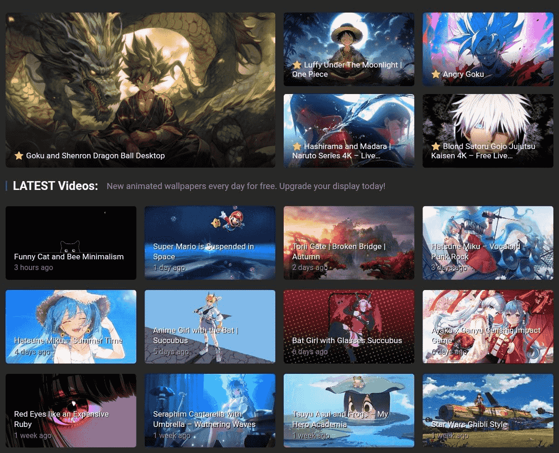Open Anime Girl with the Bat Succubus video
The width and height of the screenshot is (559, 453).
(210, 327)
